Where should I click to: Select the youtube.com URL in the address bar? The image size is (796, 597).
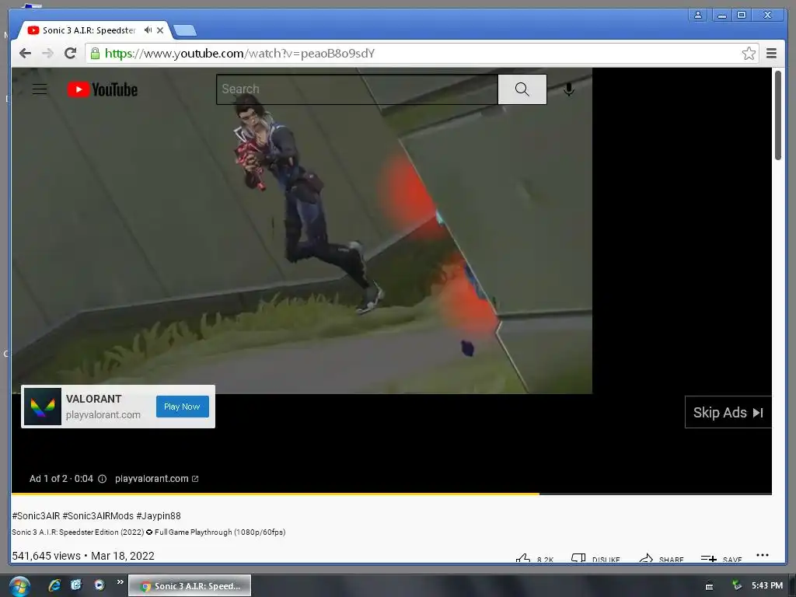(239, 54)
